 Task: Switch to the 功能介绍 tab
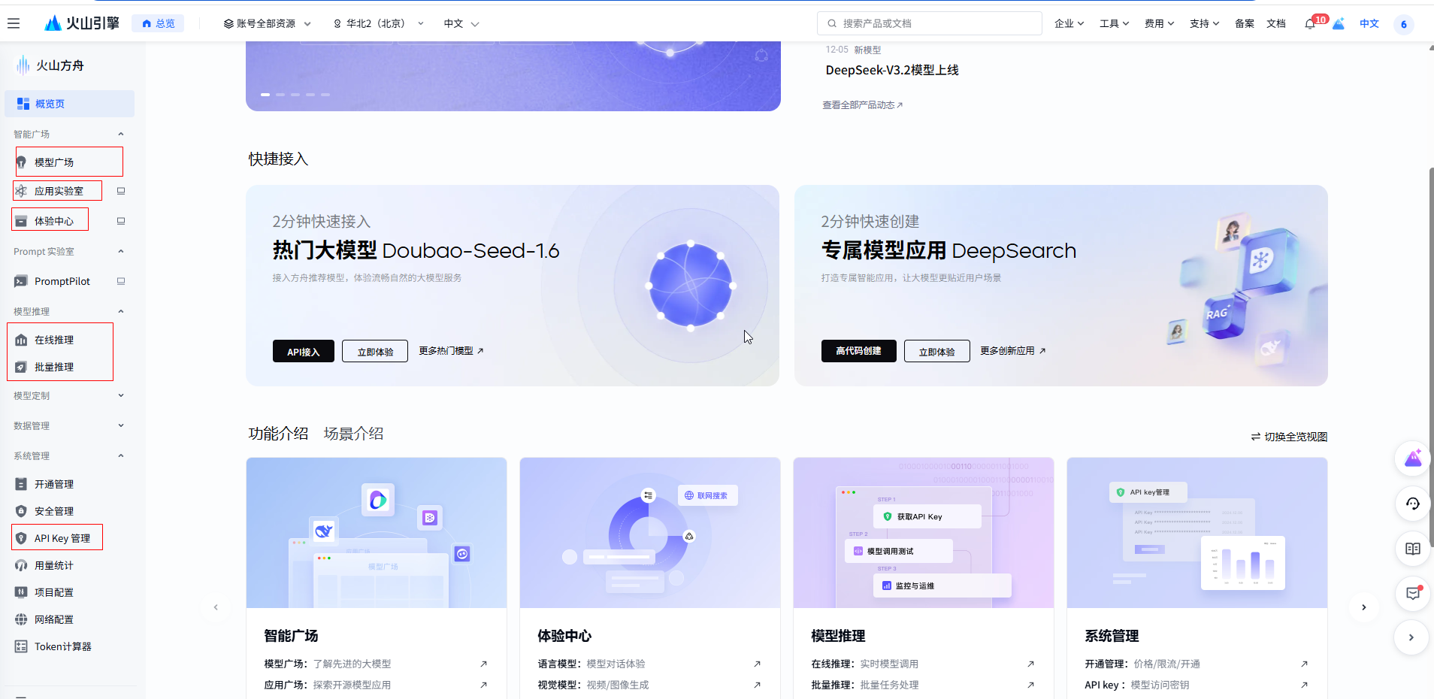click(x=278, y=434)
